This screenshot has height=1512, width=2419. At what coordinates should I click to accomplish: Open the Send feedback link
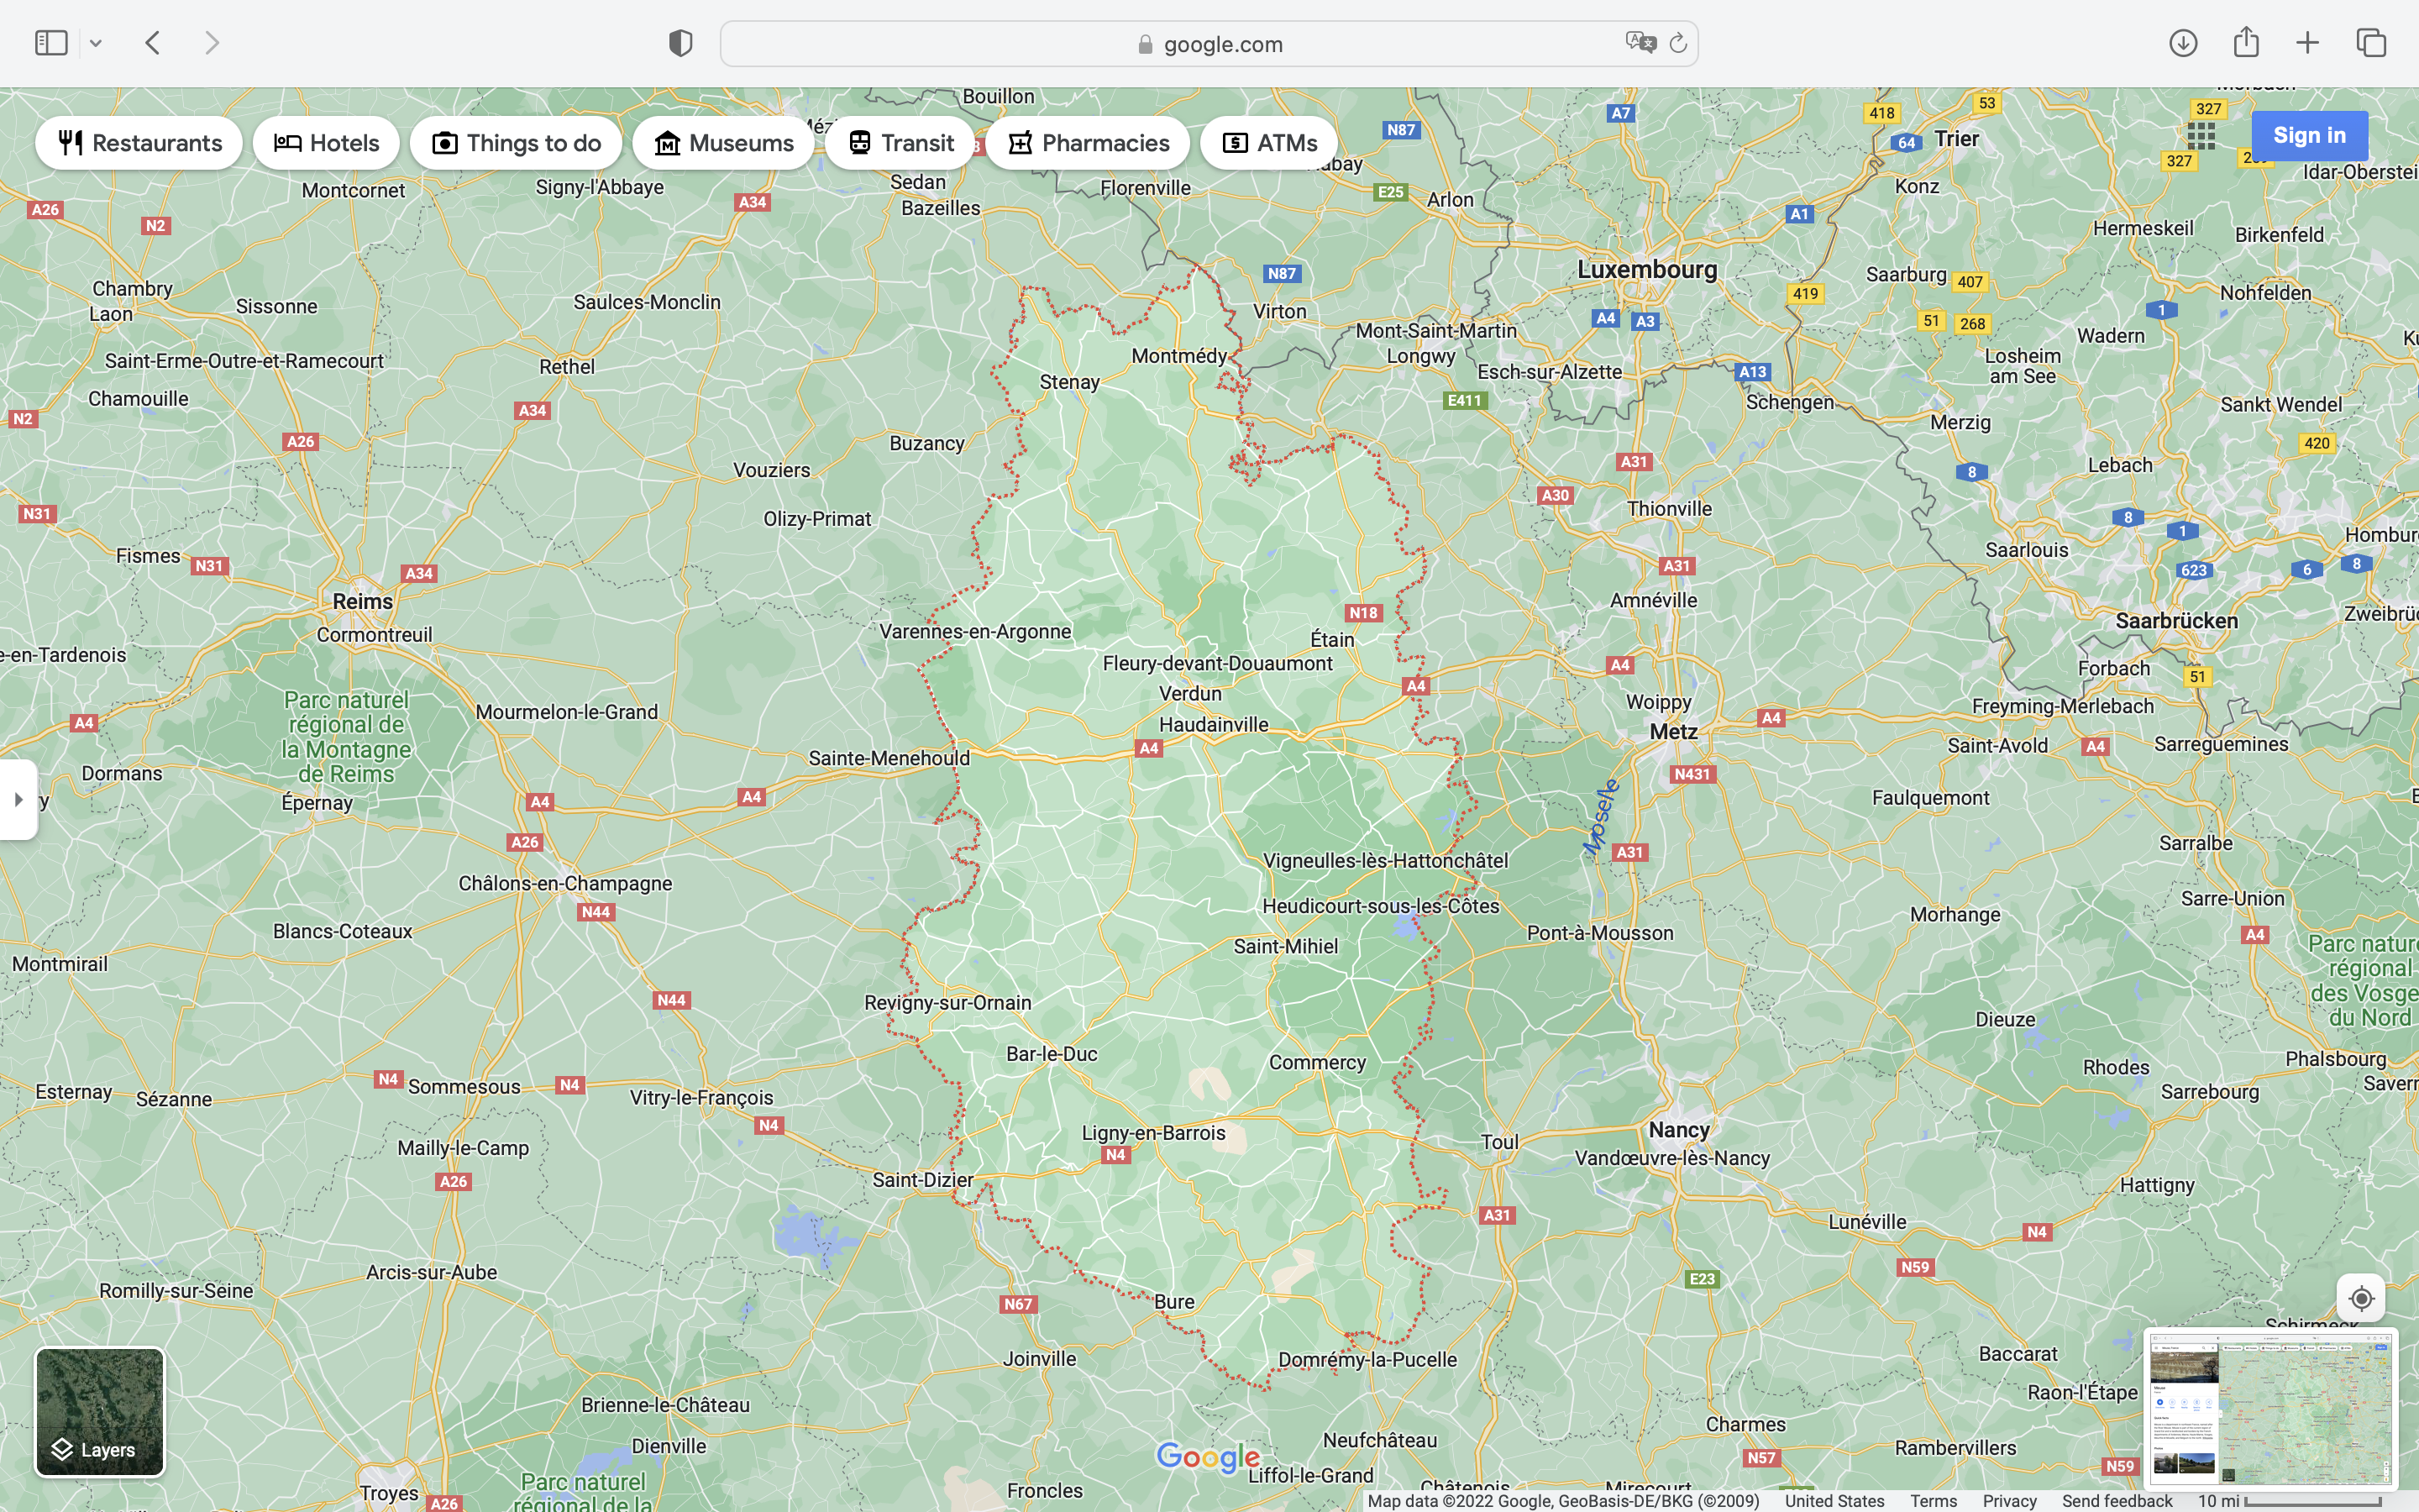coord(2116,1501)
